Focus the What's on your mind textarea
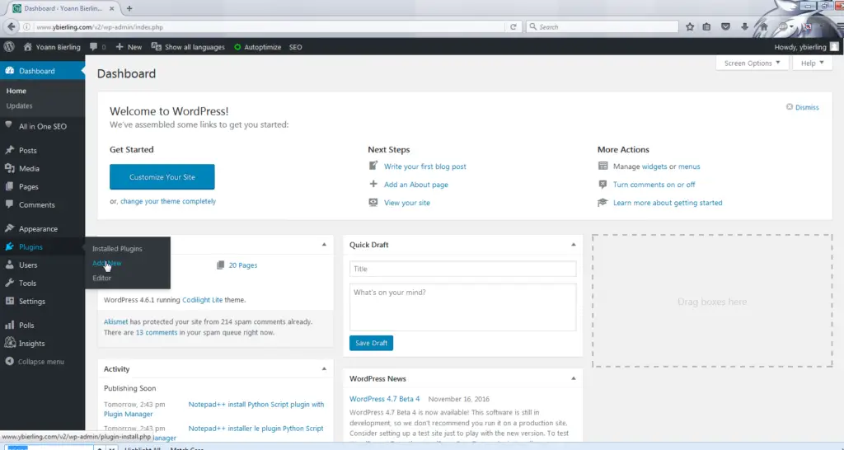 [x=462, y=307]
